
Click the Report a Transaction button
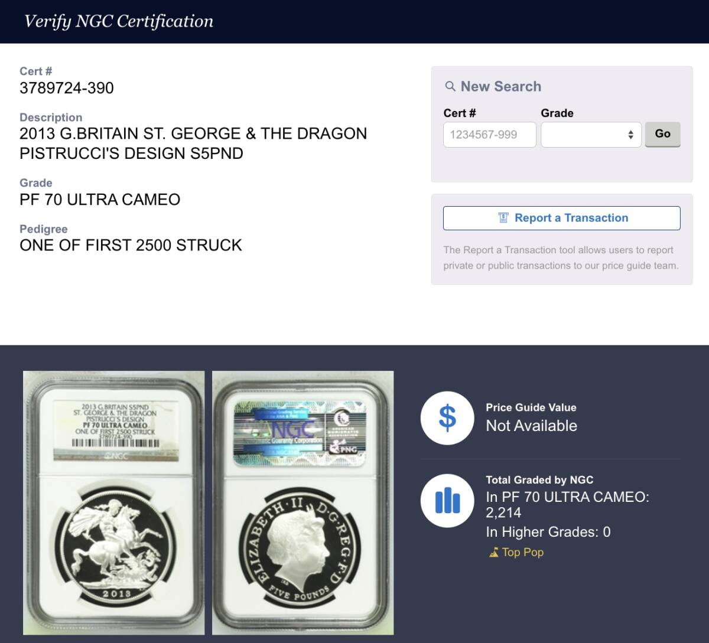coord(561,218)
